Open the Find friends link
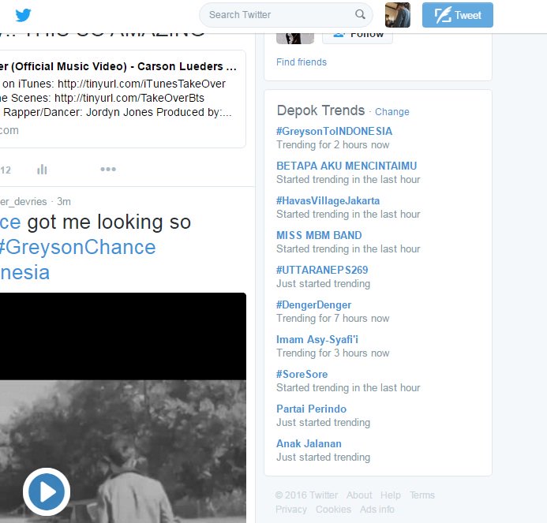547x523 pixels. pyautogui.click(x=302, y=62)
